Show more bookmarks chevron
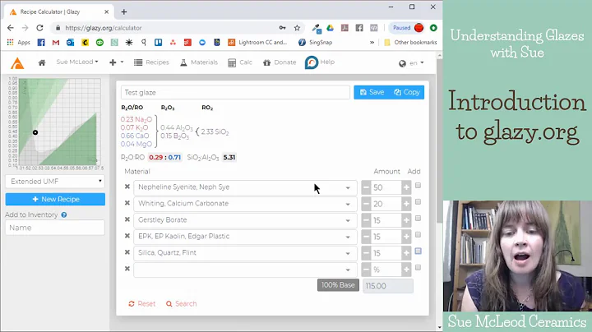This screenshot has width=592, height=332. coord(372,43)
